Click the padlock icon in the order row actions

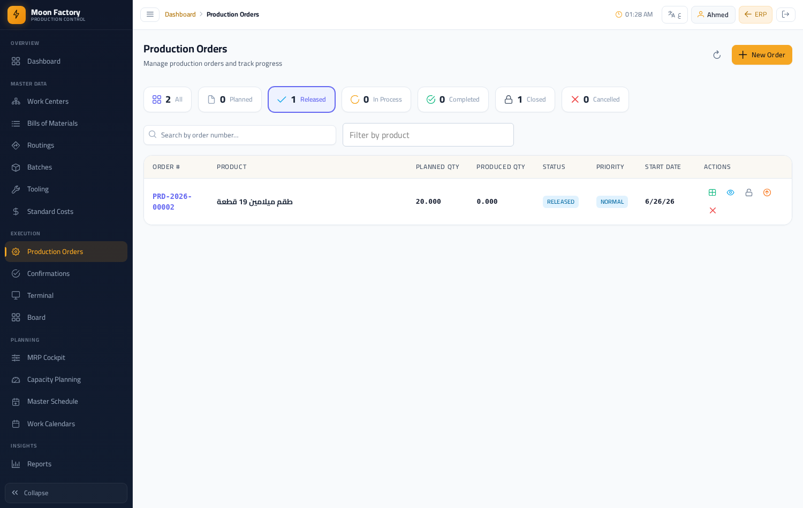749,193
